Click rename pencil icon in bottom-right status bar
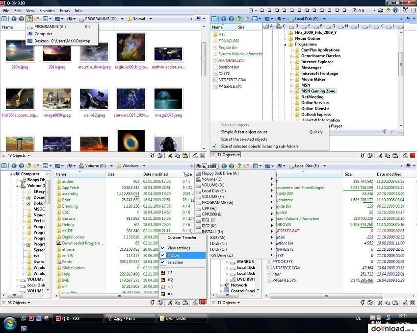417x333 pixels. pyautogui.click(x=405, y=303)
